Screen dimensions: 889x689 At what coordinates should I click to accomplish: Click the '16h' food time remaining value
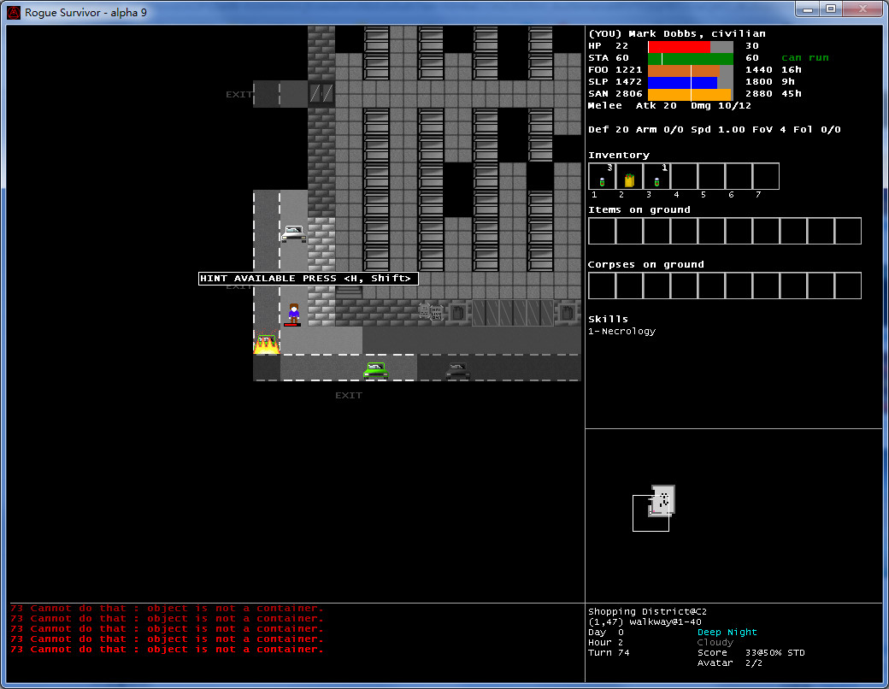(792, 70)
